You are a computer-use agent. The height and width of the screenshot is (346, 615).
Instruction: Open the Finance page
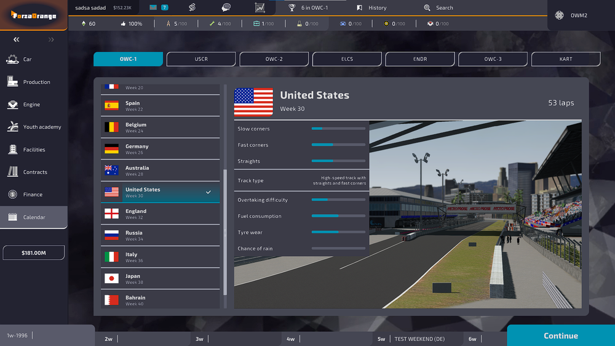[x=34, y=195]
